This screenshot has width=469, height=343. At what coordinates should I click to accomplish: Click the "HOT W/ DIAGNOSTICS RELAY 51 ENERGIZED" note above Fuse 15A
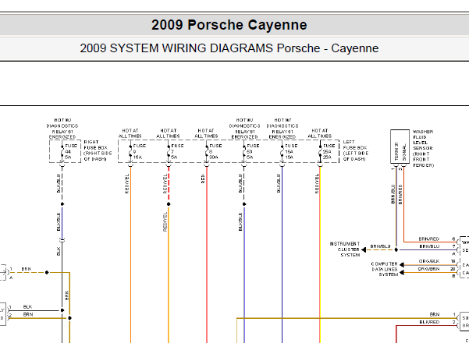[282, 129]
